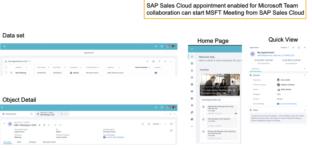Click the back arrow next to ABC Meeting in D4C
Screen dimensions: 312x150
[5, 123]
